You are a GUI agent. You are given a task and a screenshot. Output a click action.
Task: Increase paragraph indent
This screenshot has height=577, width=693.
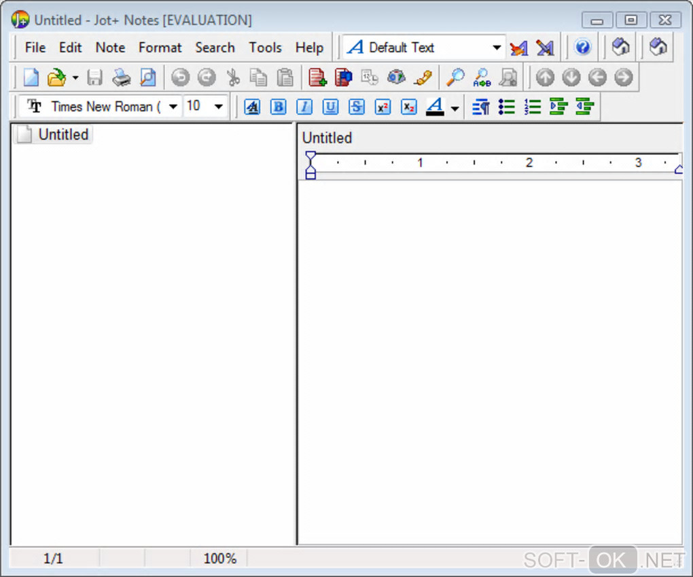[558, 107]
